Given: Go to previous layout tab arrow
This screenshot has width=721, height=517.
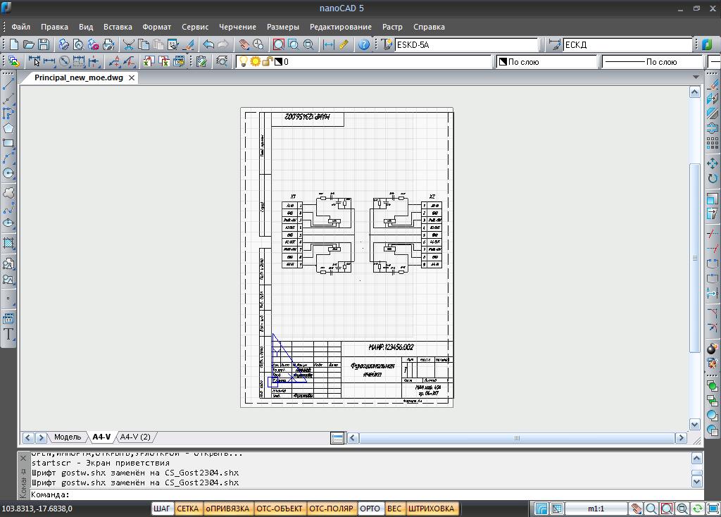Looking at the screenshot, I should [x=28, y=437].
